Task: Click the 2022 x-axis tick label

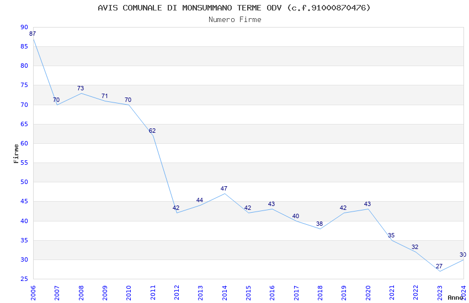Action: point(416,293)
